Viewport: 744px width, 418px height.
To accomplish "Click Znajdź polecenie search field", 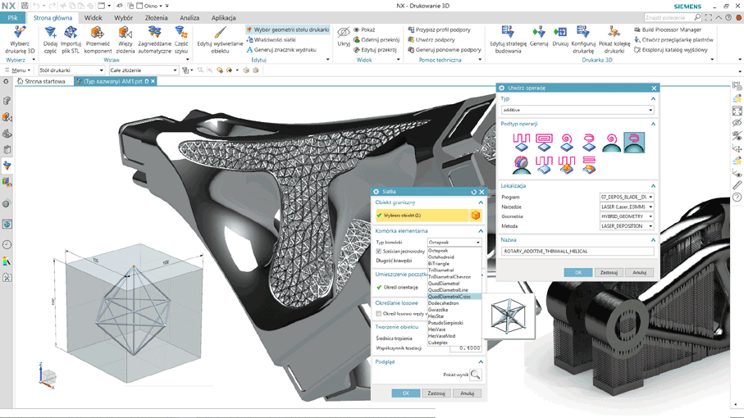I will (673, 17).
